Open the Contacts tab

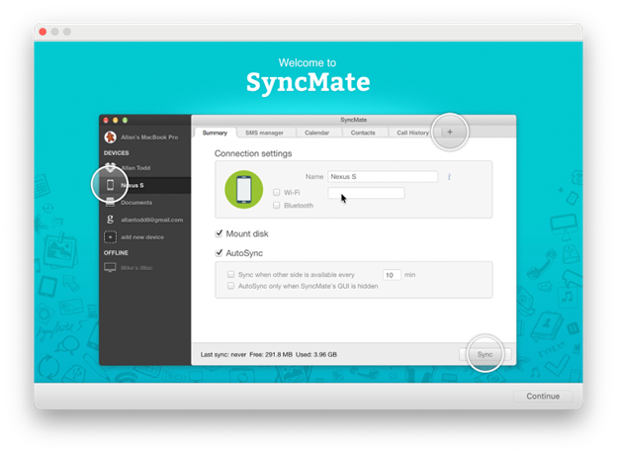[x=363, y=133]
